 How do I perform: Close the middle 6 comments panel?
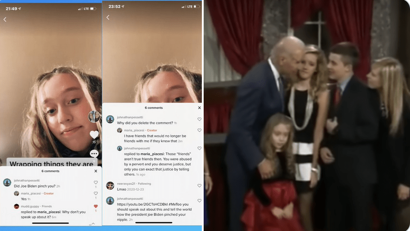coord(200,108)
